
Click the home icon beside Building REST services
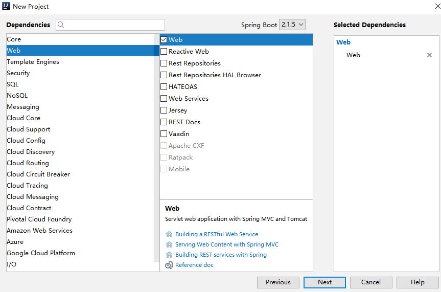point(169,255)
